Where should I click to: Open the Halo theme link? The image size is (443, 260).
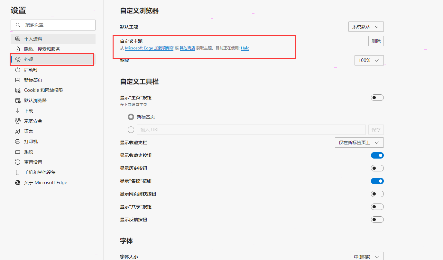(245, 48)
